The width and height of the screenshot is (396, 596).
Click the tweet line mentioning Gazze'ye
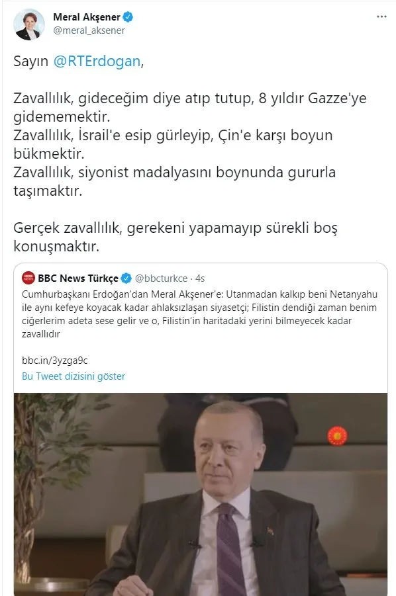pos(190,107)
